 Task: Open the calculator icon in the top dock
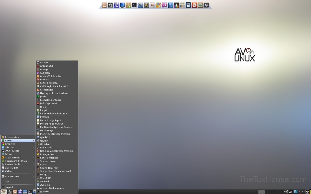click(182, 5)
